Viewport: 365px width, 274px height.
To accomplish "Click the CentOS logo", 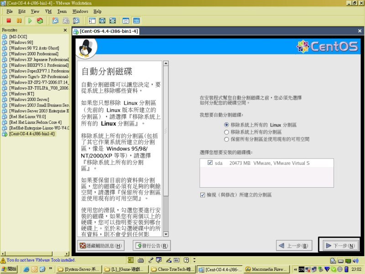I will coord(327,47).
